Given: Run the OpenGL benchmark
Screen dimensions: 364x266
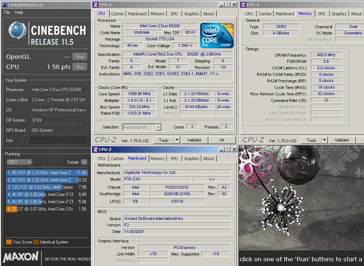Looking at the screenshot, I should (80, 57).
